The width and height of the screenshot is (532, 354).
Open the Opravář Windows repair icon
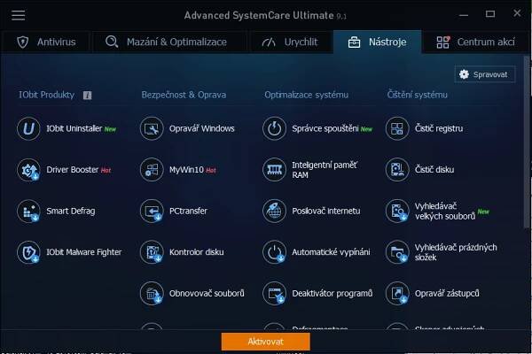[x=152, y=128]
